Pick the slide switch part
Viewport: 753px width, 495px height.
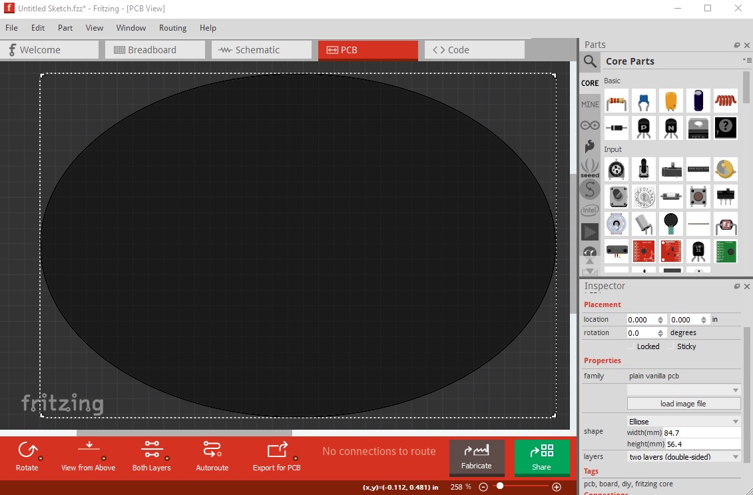[726, 197]
